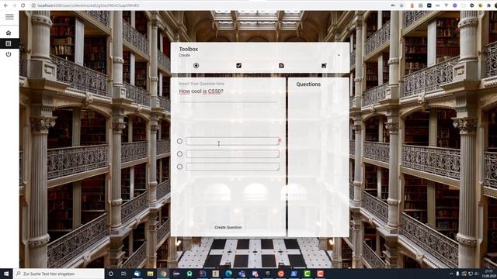Image resolution: width=497 pixels, height=279 pixels.
Task: Open Task View on taskbar
Action: point(124,274)
